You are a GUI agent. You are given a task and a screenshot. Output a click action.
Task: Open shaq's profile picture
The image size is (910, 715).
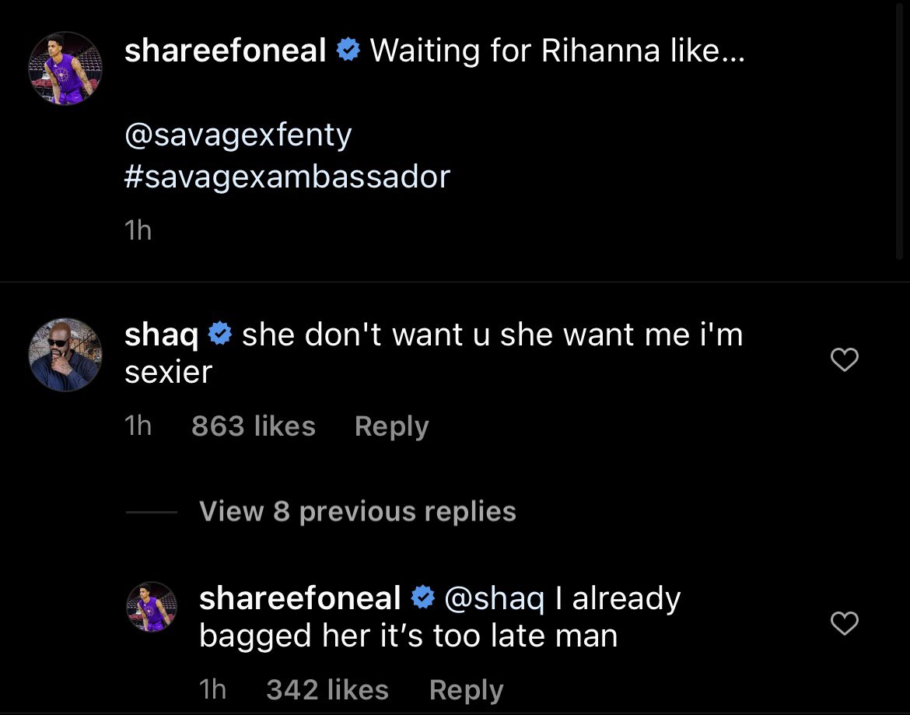(65, 356)
